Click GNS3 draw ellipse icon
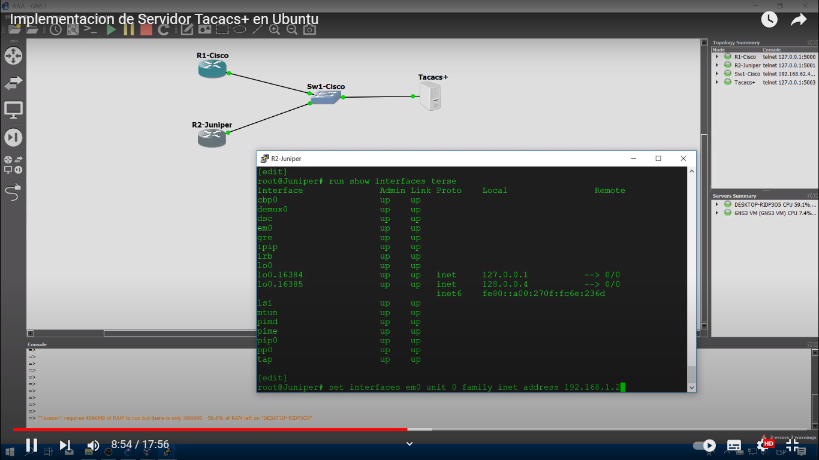The image size is (819, 460). pyautogui.click(x=239, y=29)
